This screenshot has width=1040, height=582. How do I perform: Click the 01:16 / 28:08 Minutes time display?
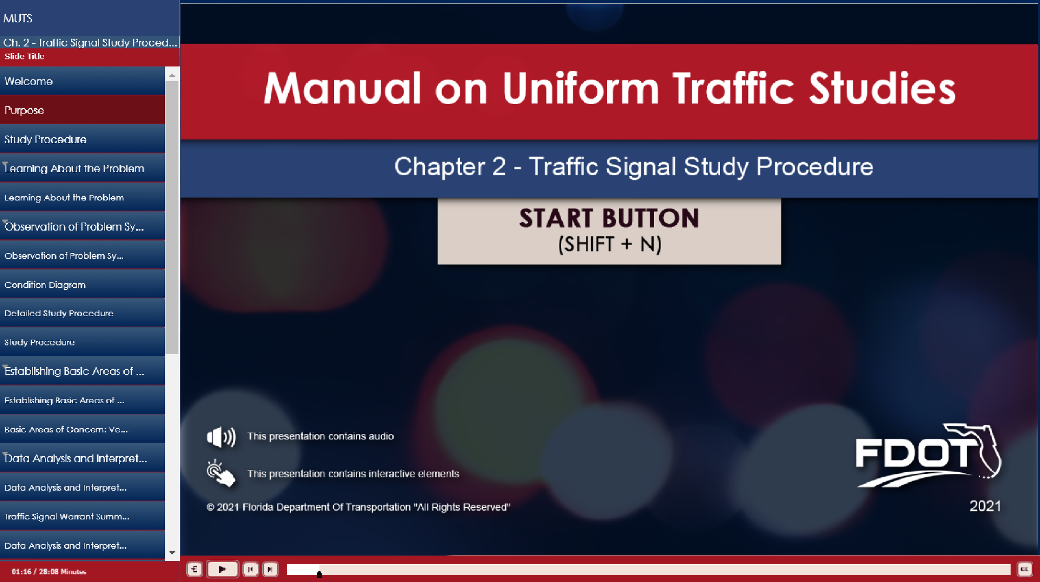tap(49, 571)
